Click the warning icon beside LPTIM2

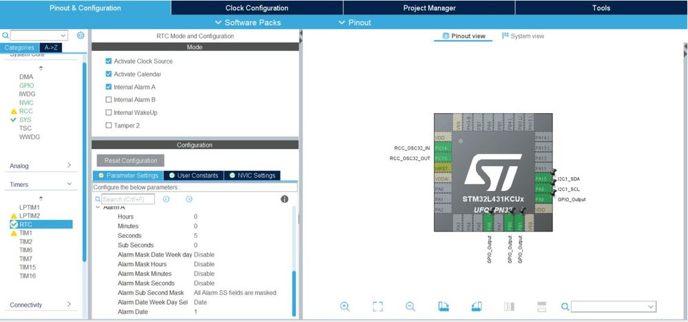pos(14,216)
